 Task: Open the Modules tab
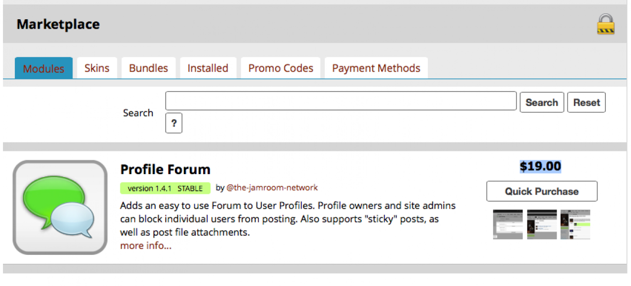[43, 69]
